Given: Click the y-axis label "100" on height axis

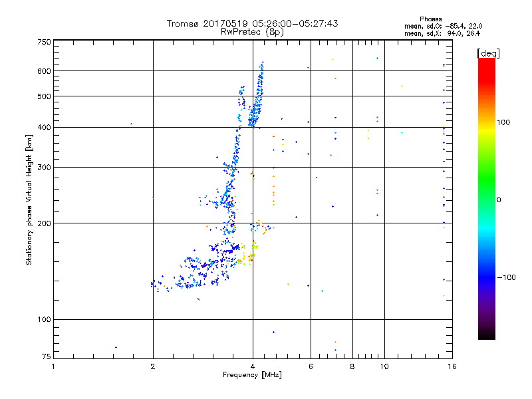Looking at the screenshot, I should point(44,319).
